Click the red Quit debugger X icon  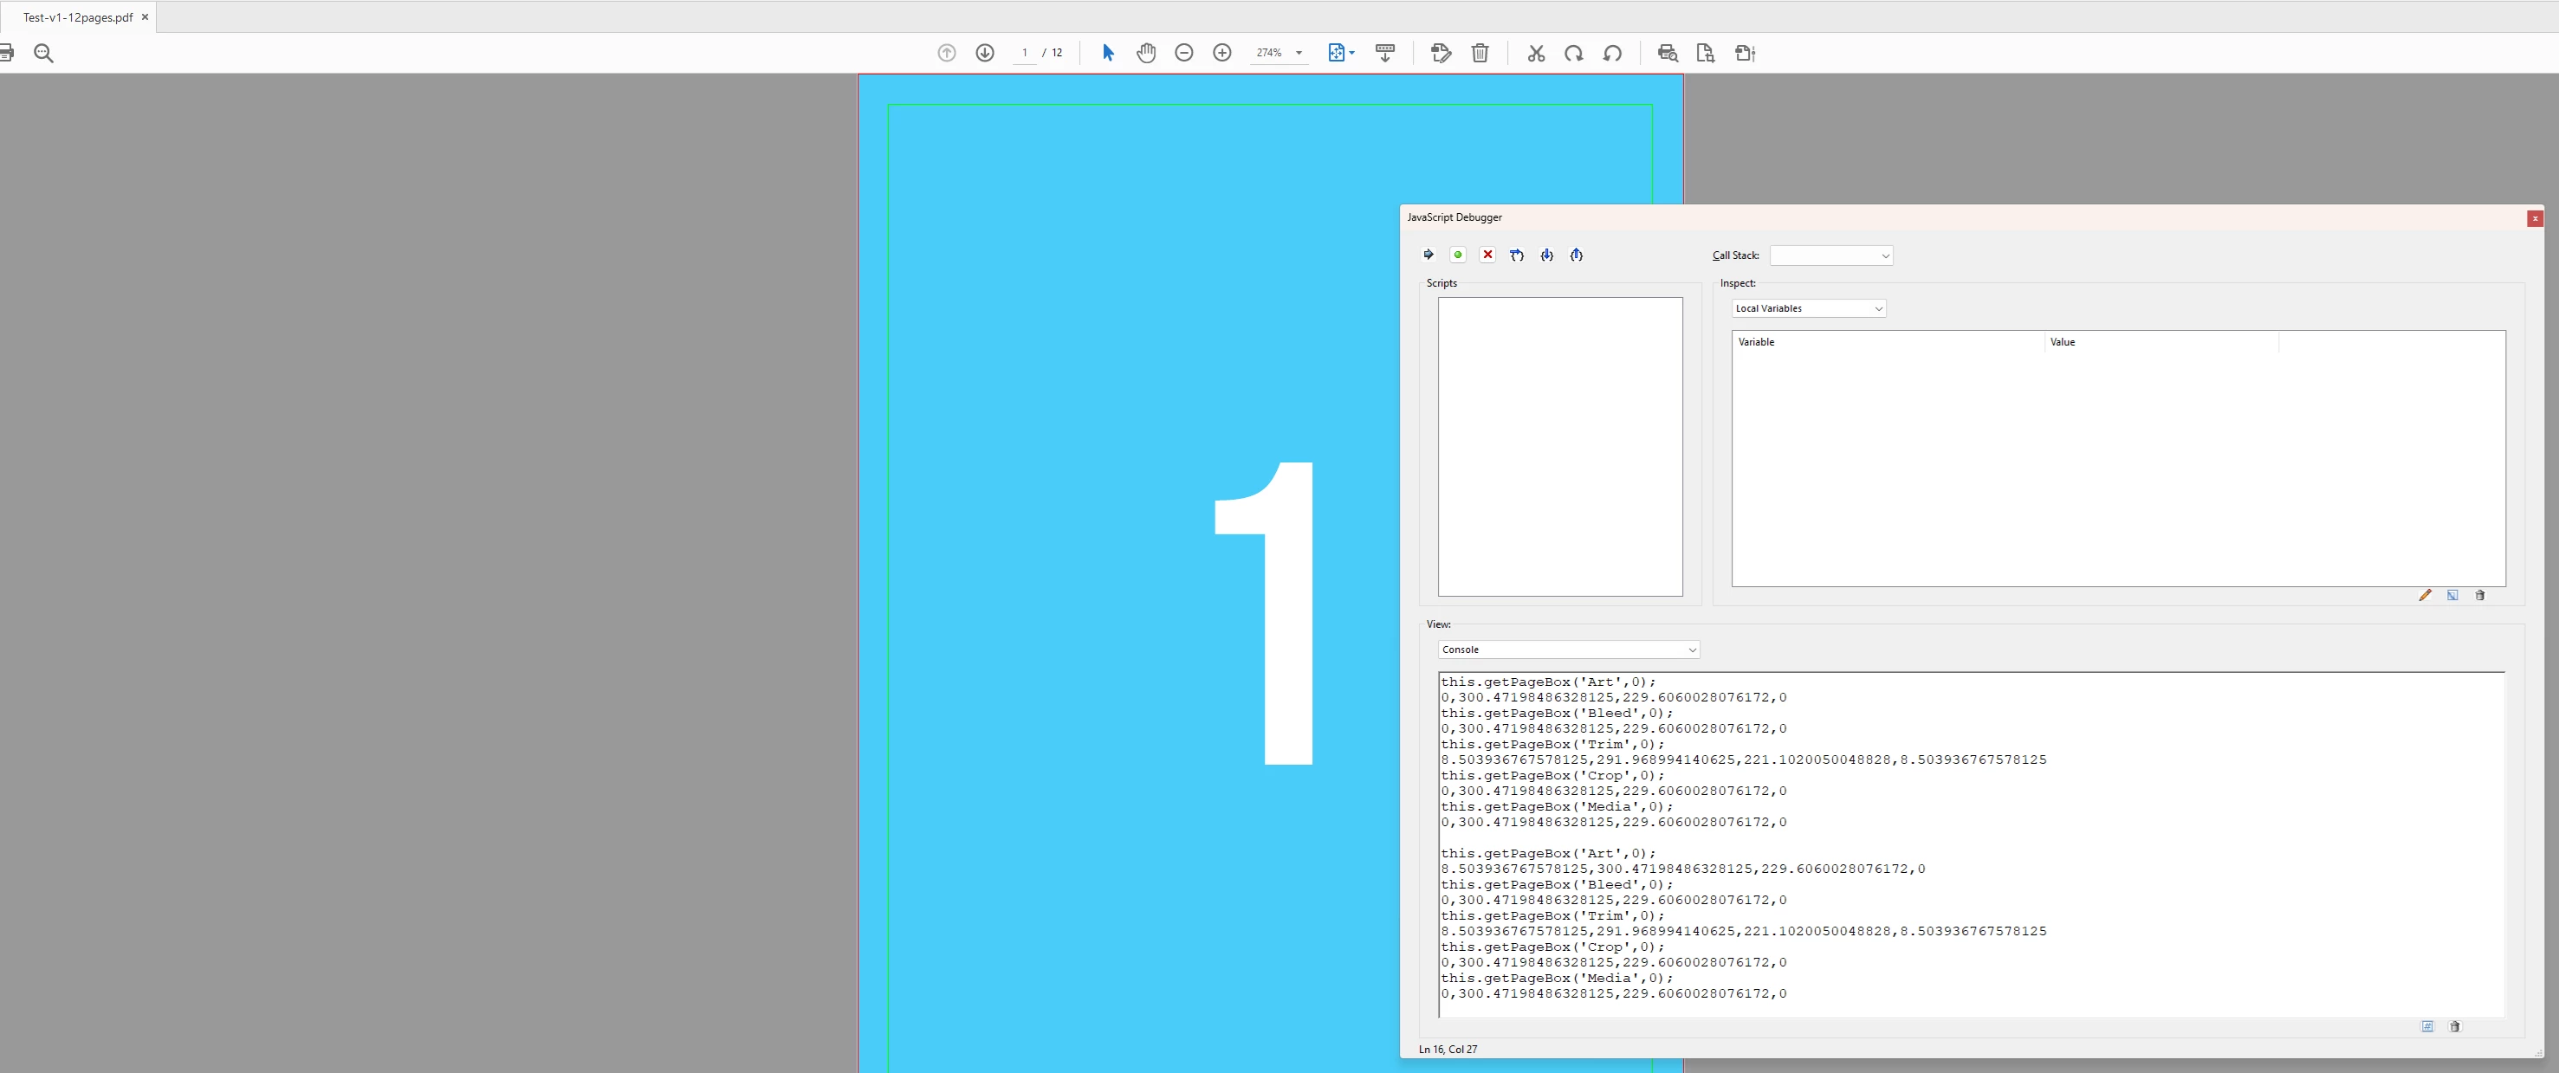coord(1487,255)
